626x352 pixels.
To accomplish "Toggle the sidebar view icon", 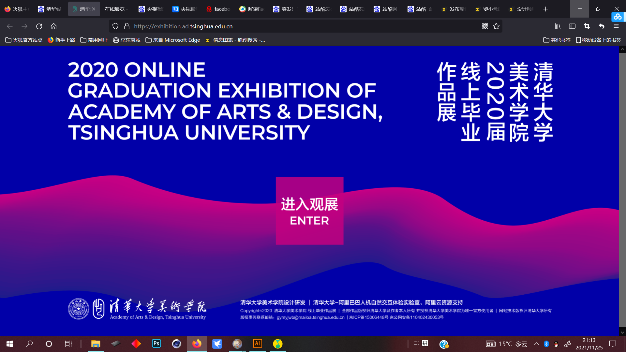I will (572, 26).
